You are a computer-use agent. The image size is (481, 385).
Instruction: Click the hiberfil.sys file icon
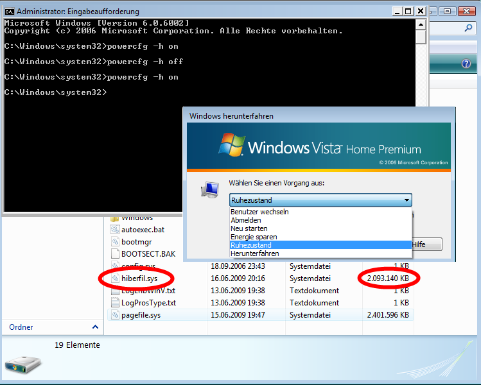point(115,278)
